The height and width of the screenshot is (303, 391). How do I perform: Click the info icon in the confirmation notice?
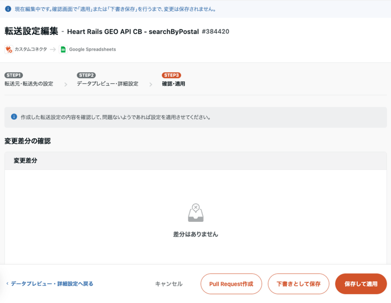14,117
